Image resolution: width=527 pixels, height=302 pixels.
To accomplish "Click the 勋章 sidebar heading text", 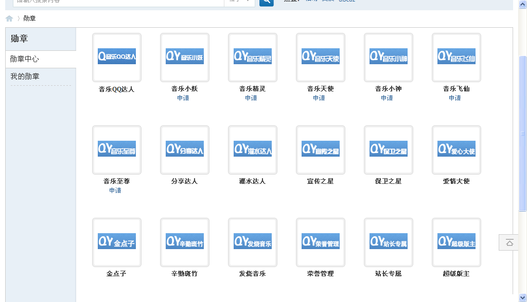I will [19, 39].
